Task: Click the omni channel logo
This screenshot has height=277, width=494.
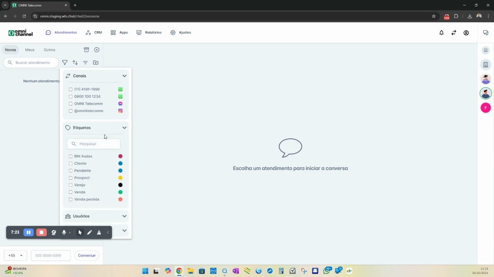Action: pyautogui.click(x=21, y=33)
